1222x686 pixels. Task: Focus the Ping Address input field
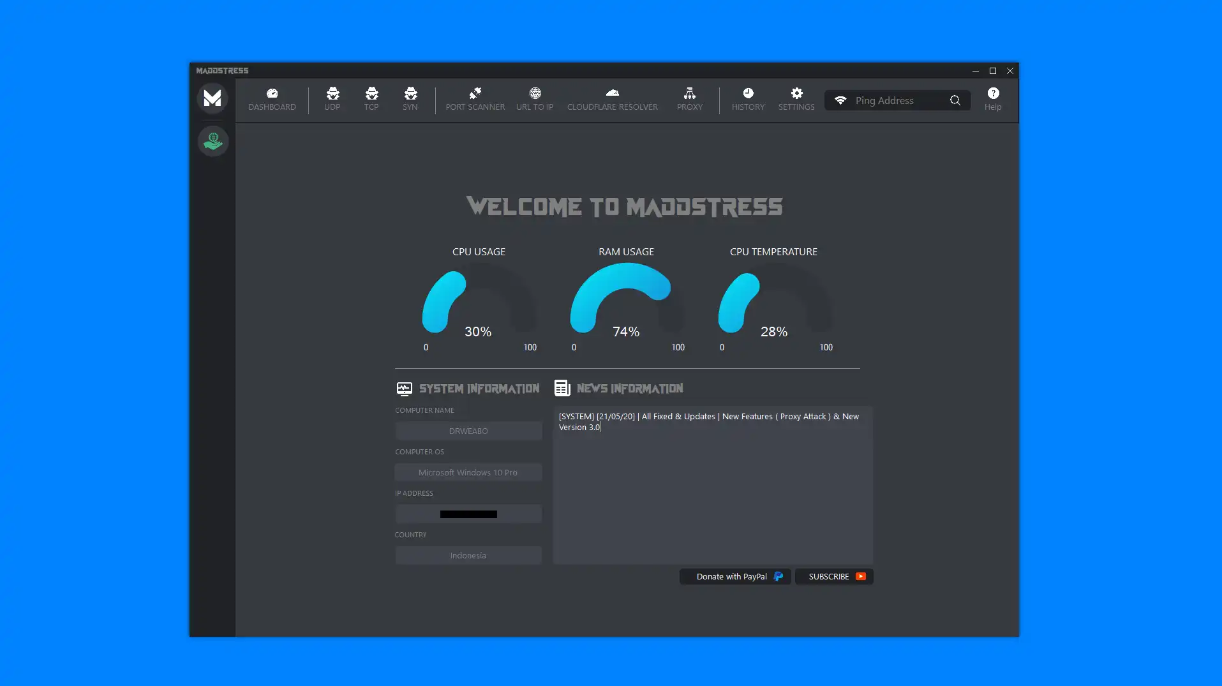click(897, 100)
